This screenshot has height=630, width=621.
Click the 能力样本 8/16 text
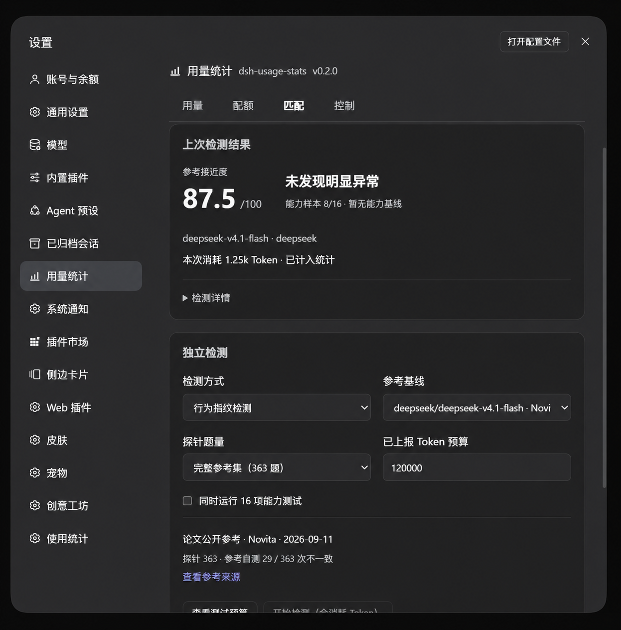(x=313, y=204)
